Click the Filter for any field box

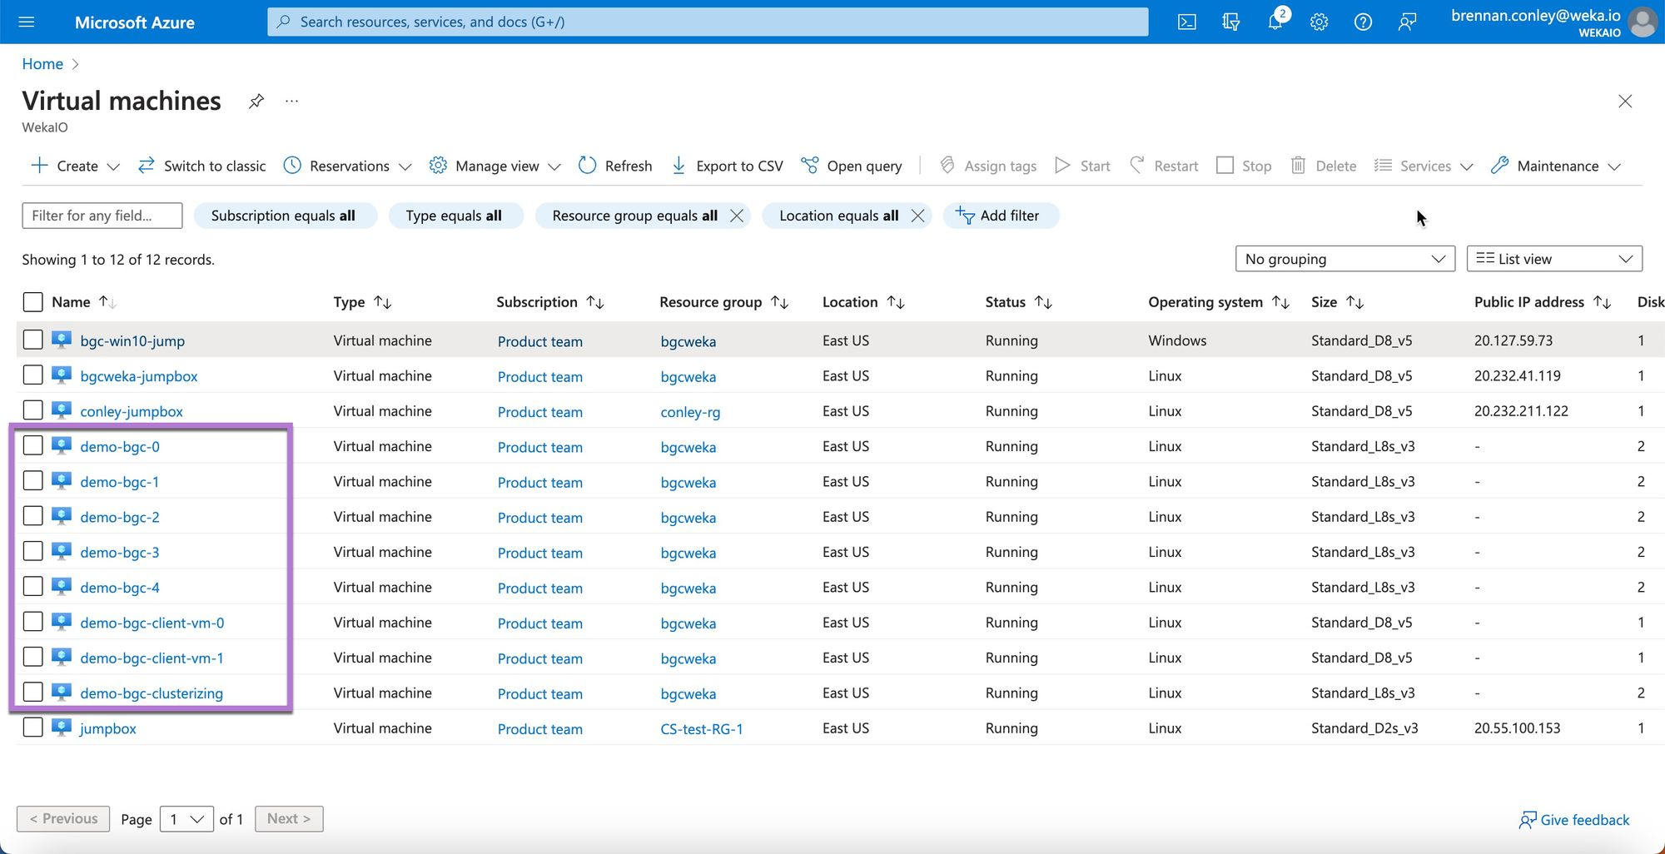[102, 216]
